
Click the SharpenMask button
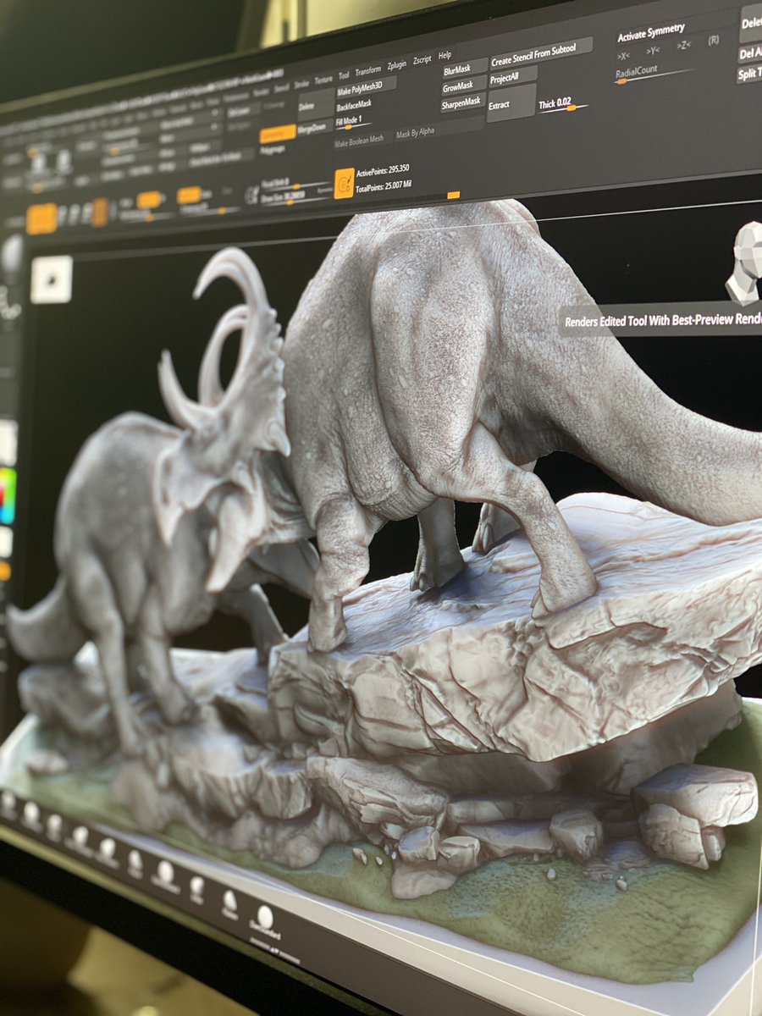coord(462,105)
